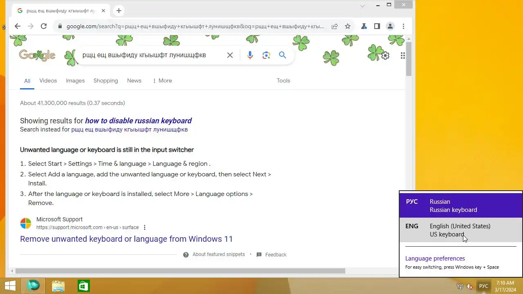Open the Microsoft Support result options menu
Image resolution: width=523 pixels, height=294 pixels.
pyautogui.click(x=145, y=227)
